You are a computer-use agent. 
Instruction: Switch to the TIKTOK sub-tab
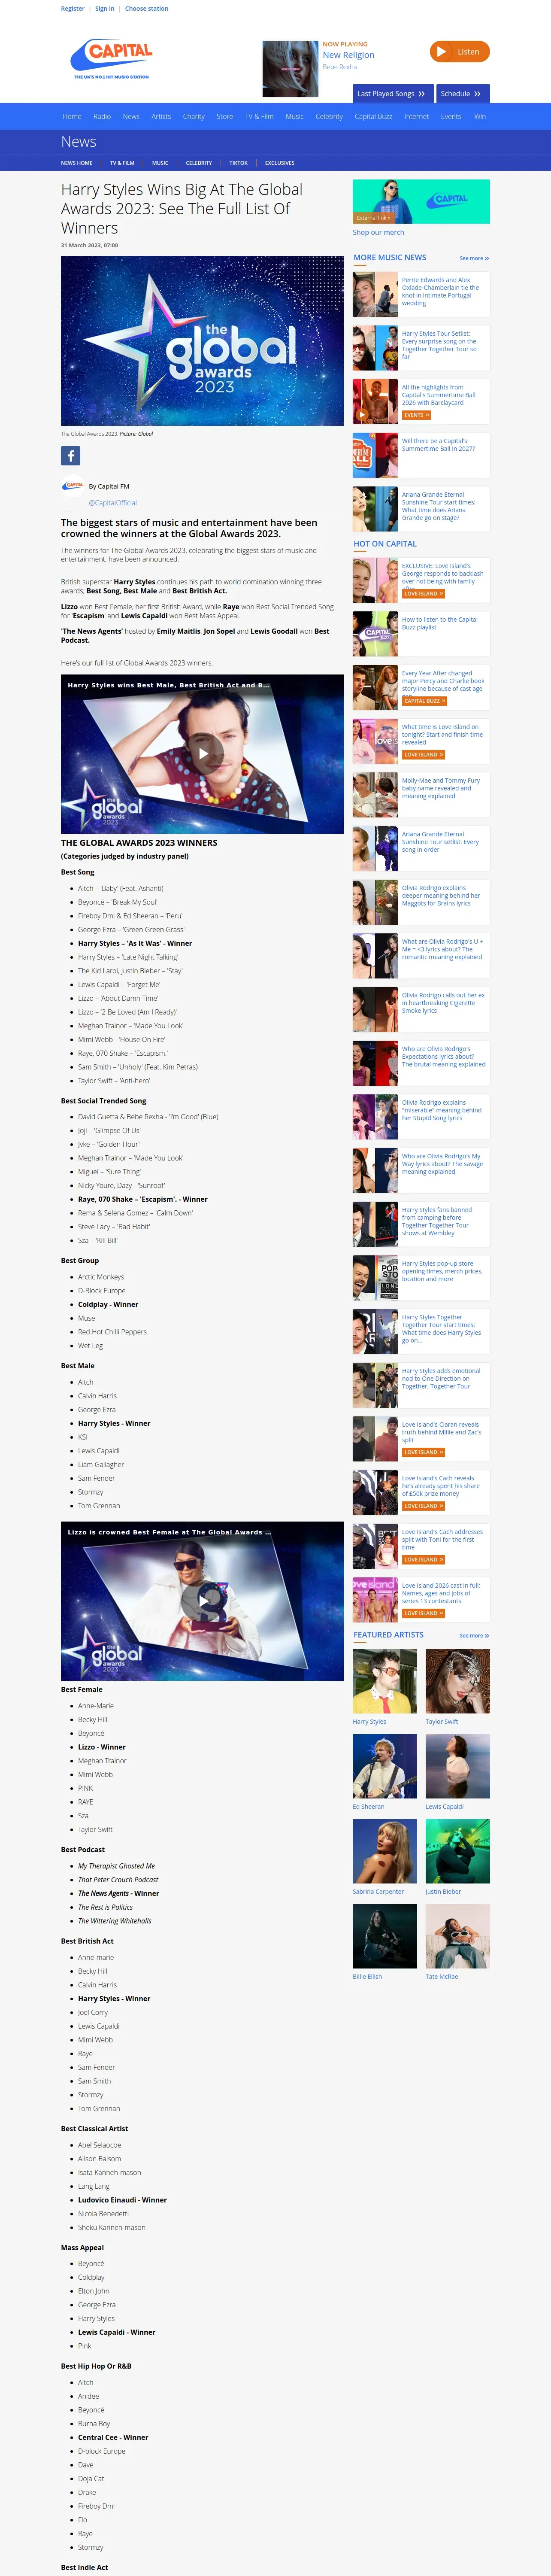(238, 163)
